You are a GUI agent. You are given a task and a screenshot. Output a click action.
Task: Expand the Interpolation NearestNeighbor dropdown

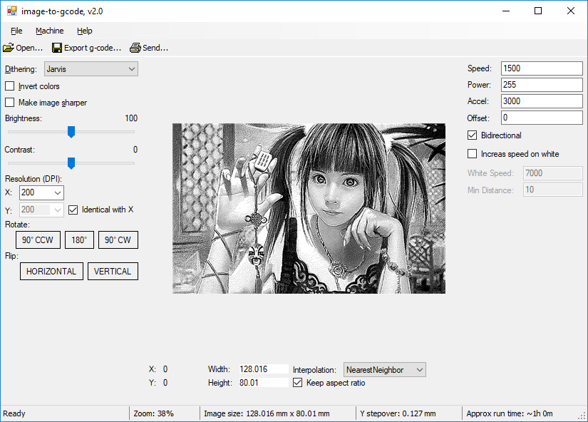click(x=385, y=370)
